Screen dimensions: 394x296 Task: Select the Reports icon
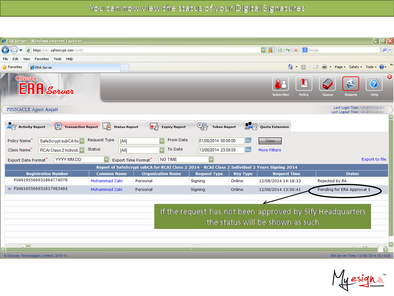pyautogui.click(x=350, y=84)
